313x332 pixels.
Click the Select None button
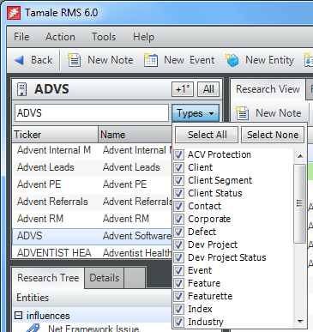pyautogui.click(x=273, y=135)
